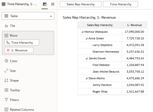Collapse the Monica Velasquez hierarchy row
The image size is (153, 112).
point(82,32)
